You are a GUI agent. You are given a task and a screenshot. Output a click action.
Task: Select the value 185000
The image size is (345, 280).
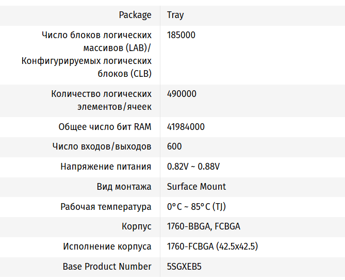[181, 35]
